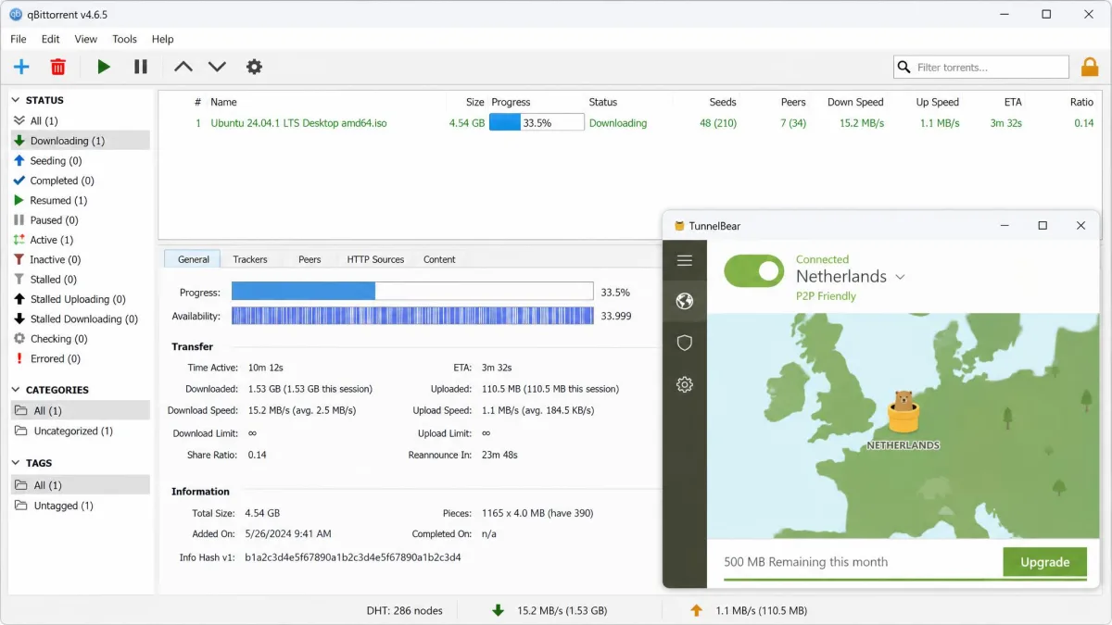
Task: Switch to the Peers tab
Action: tap(310, 259)
